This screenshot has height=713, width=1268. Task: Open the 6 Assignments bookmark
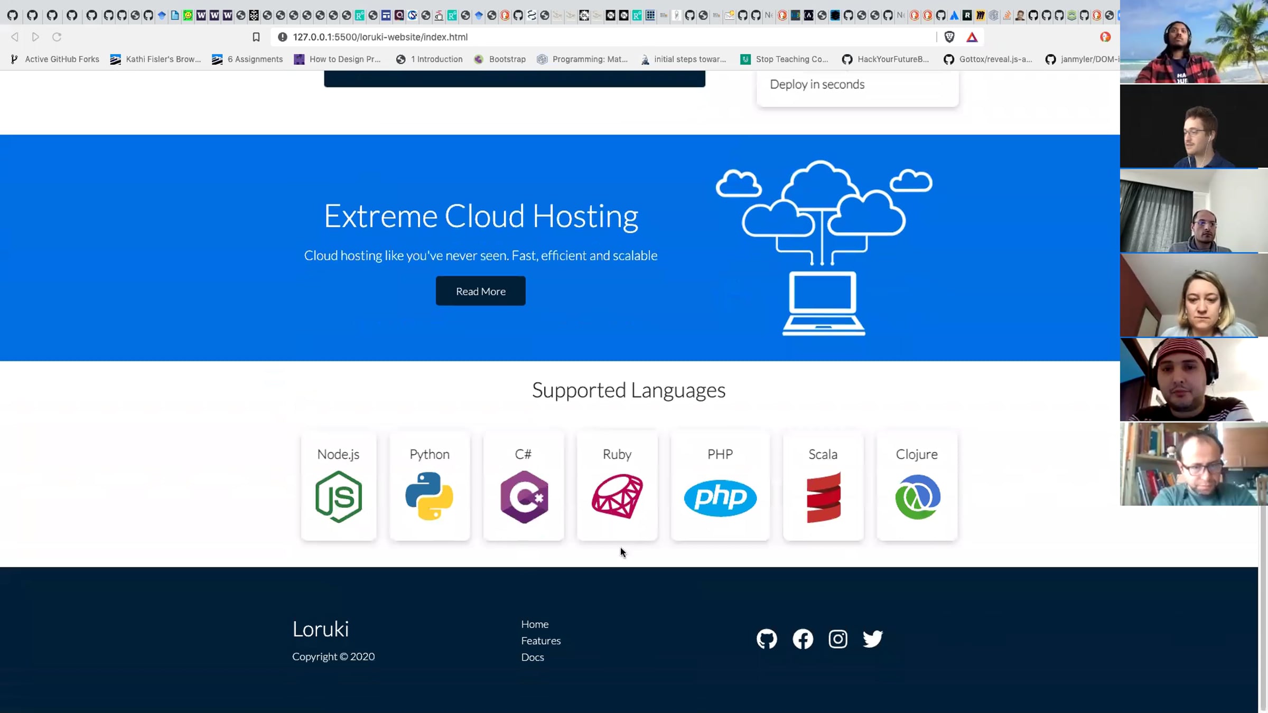(x=247, y=59)
